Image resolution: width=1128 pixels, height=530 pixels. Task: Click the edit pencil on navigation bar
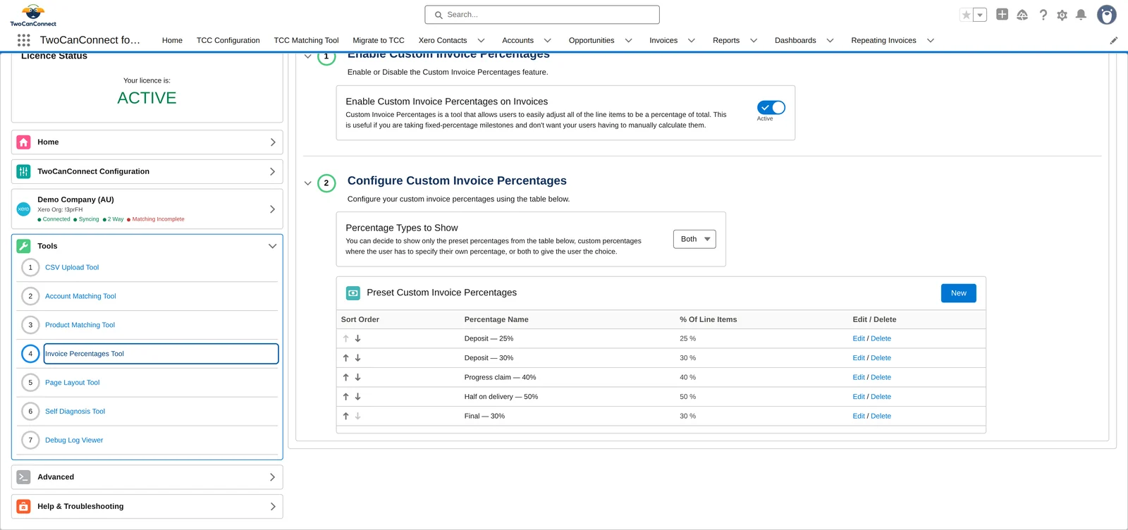click(1114, 41)
